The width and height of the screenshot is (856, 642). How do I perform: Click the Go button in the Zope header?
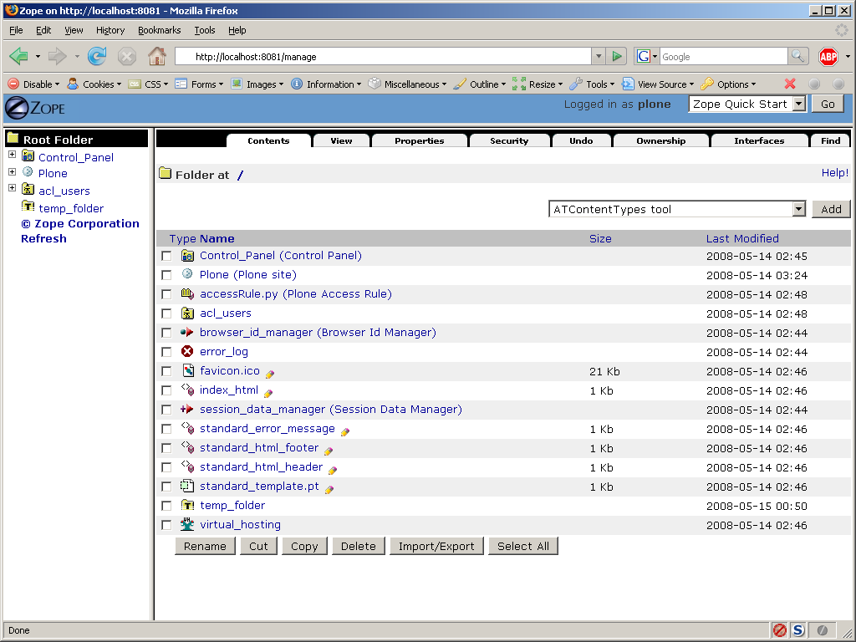coord(828,104)
